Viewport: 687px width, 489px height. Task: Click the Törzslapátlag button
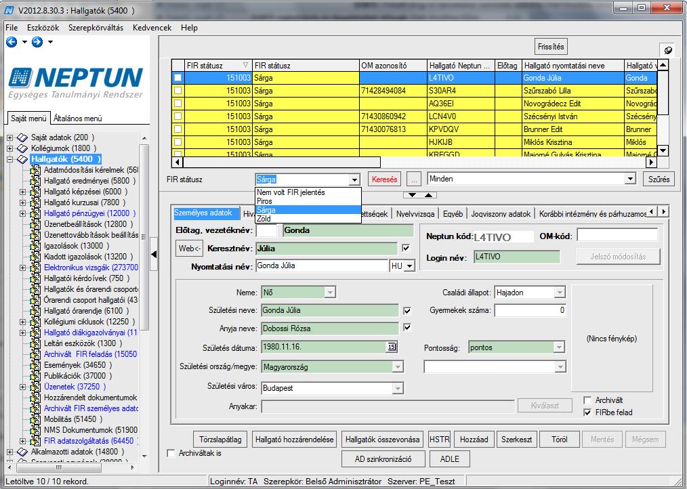pos(220,440)
